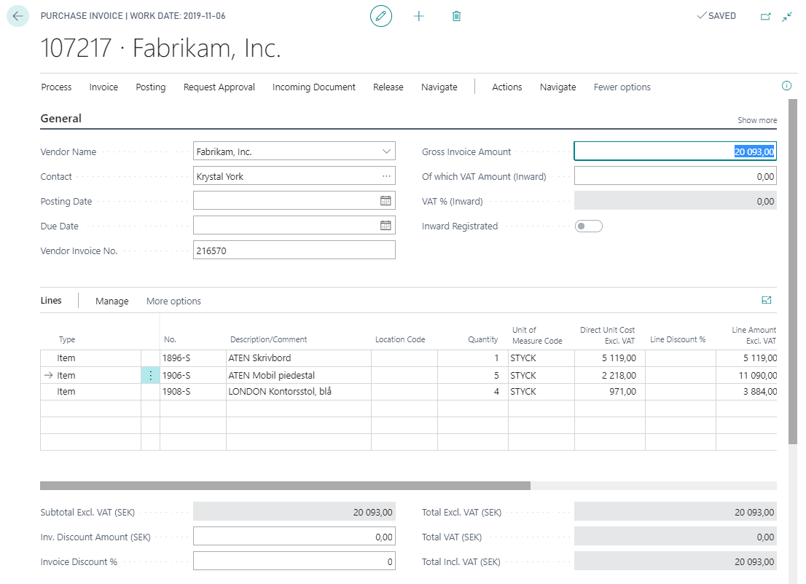Click the 1908-S item number cell

pos(193,391)
